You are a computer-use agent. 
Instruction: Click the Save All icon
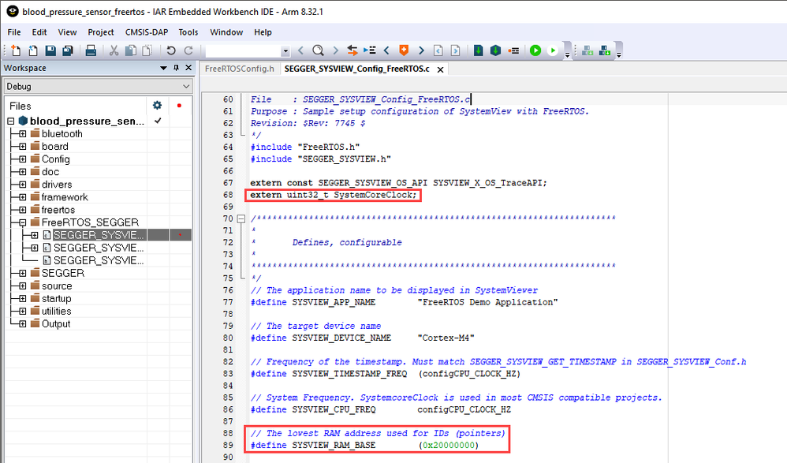[x=68, y=50]
